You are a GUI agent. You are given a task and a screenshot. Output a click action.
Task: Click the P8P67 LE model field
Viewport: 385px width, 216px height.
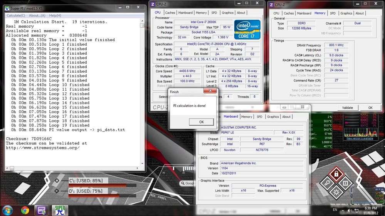pos(246,133)
